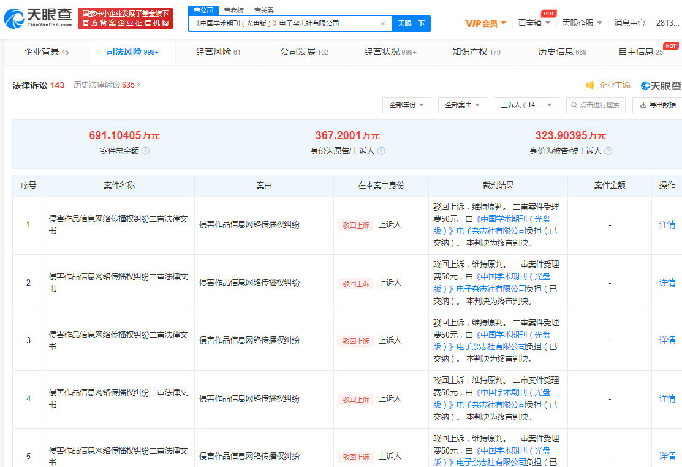This screenshot has width=682, height=467.
Task: Expand the 百宝箱 menu
Action: pos(534,23)
